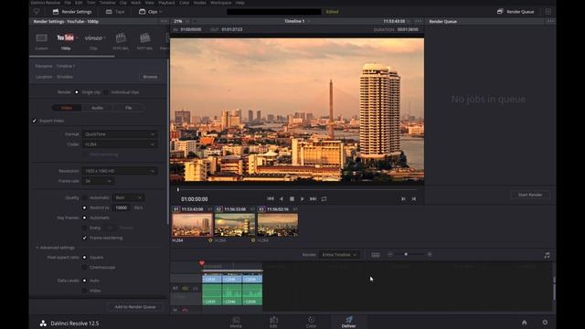Open the Render Queue panel button
This screenshot has width=585, height=329.
tap(516, 12)
